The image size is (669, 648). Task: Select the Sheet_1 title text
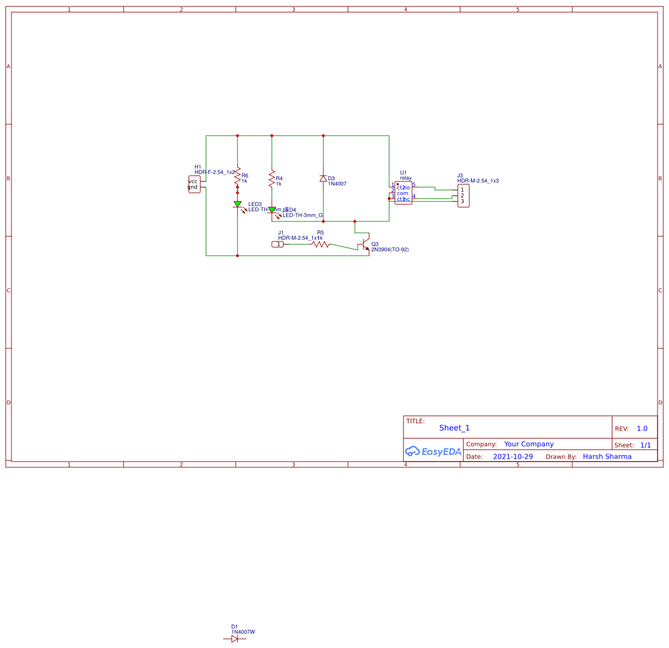[454, 428]
